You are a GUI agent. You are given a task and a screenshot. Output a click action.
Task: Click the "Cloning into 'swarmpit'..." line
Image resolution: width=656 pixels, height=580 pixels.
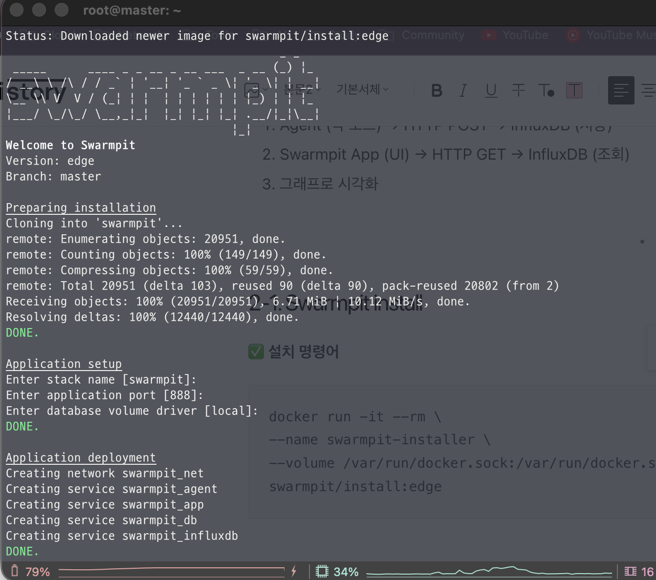coord(94,224)
